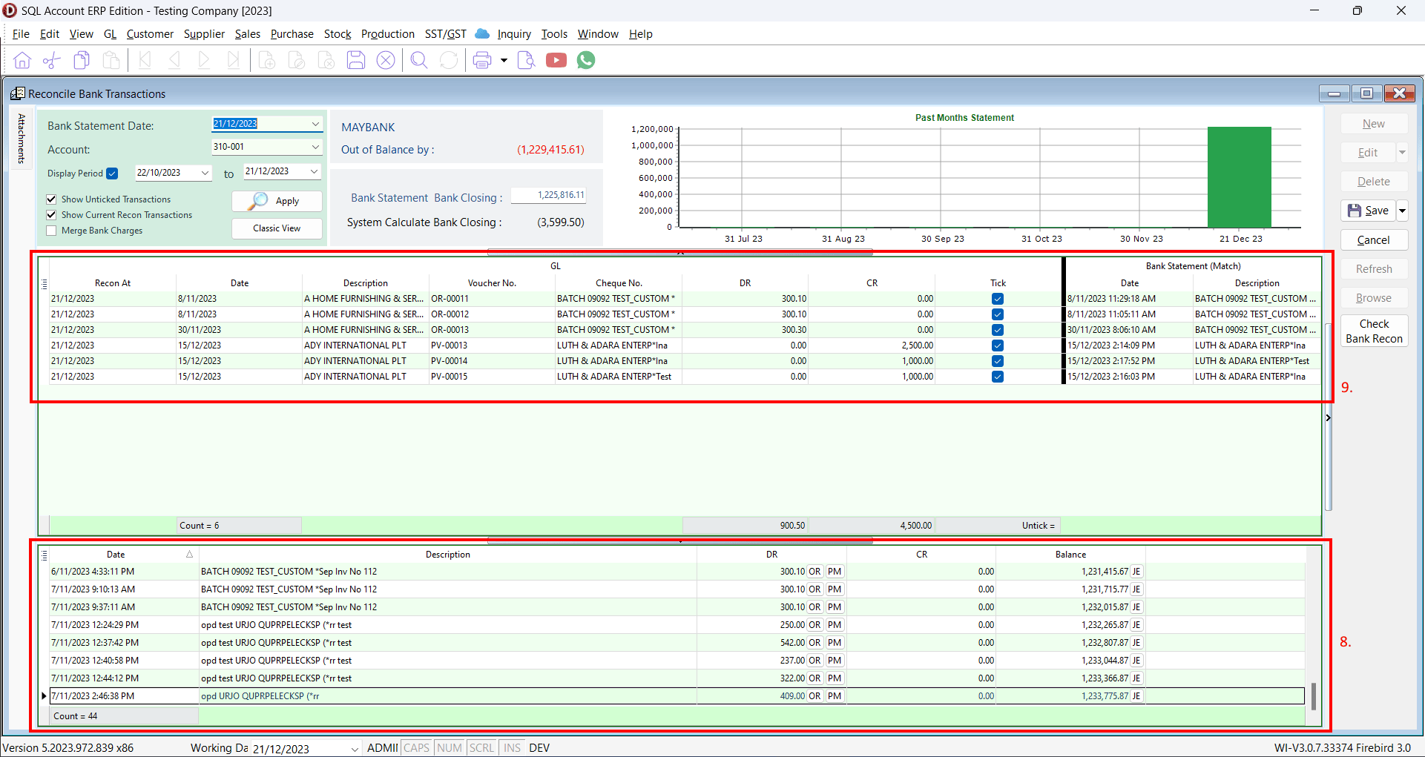Image resolution: width=1425 pixels, height=757 pixels.
Task: Click the Apply button
Action: coord(277,201)
